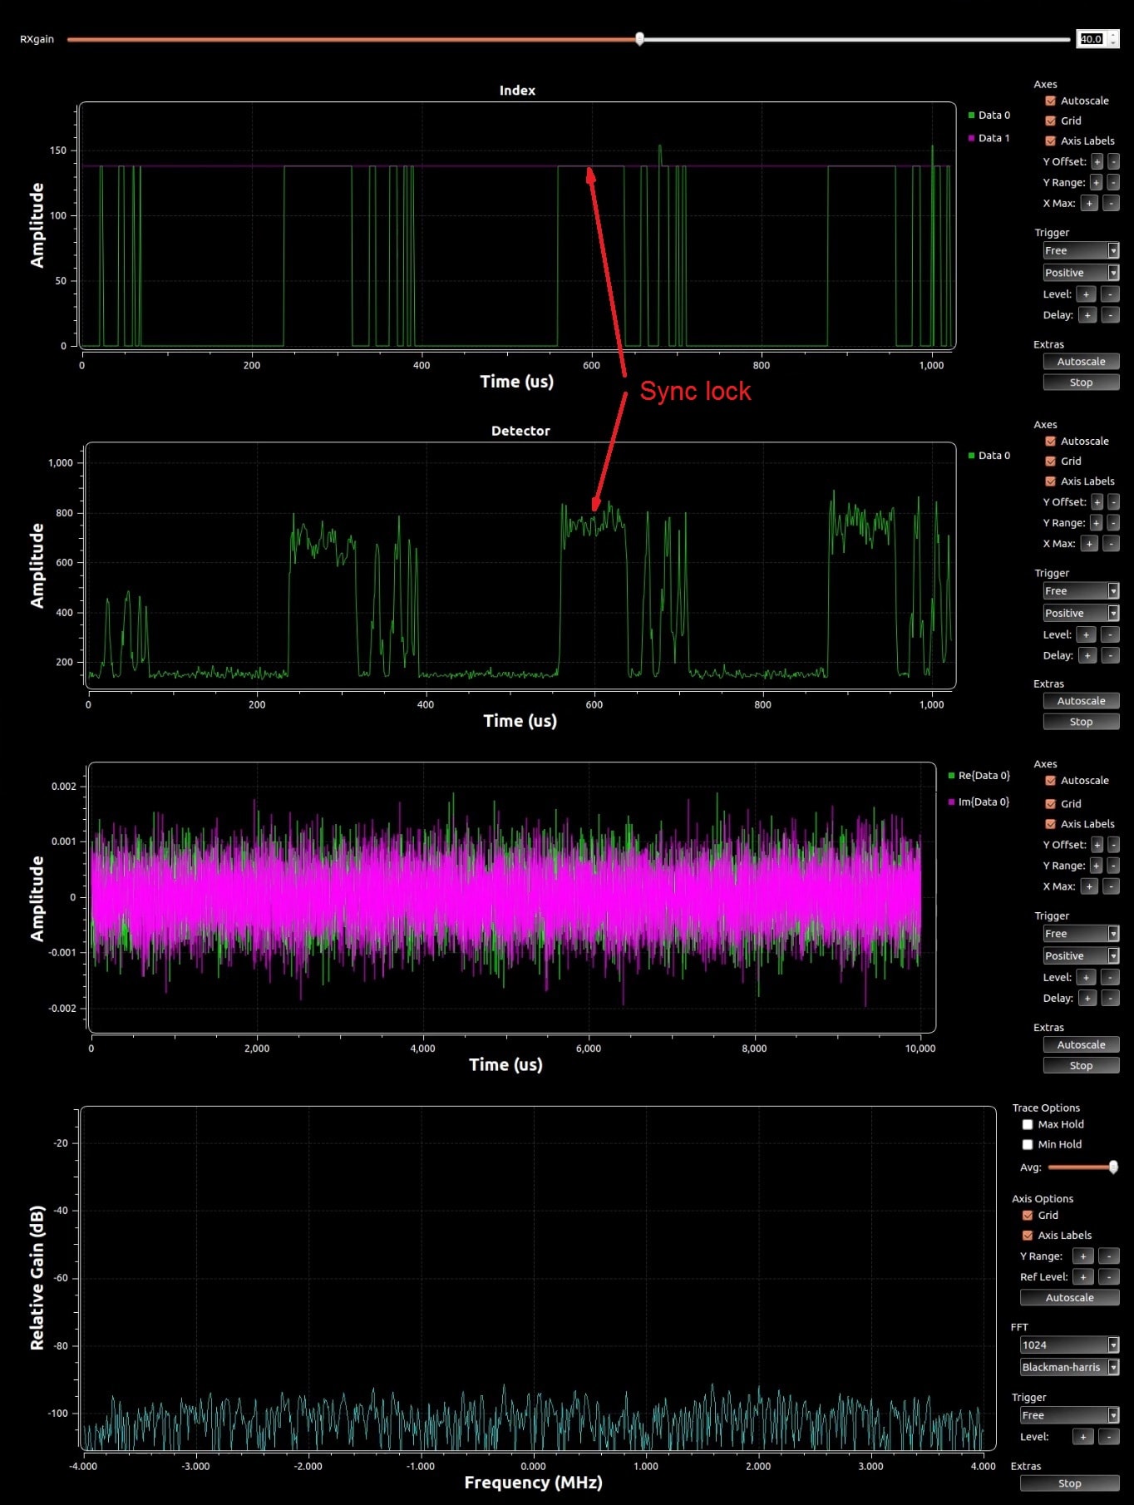Click Stop button for complex time plot
This screenshot has height=1505, width=1134.
(x=1081, y=1066)
